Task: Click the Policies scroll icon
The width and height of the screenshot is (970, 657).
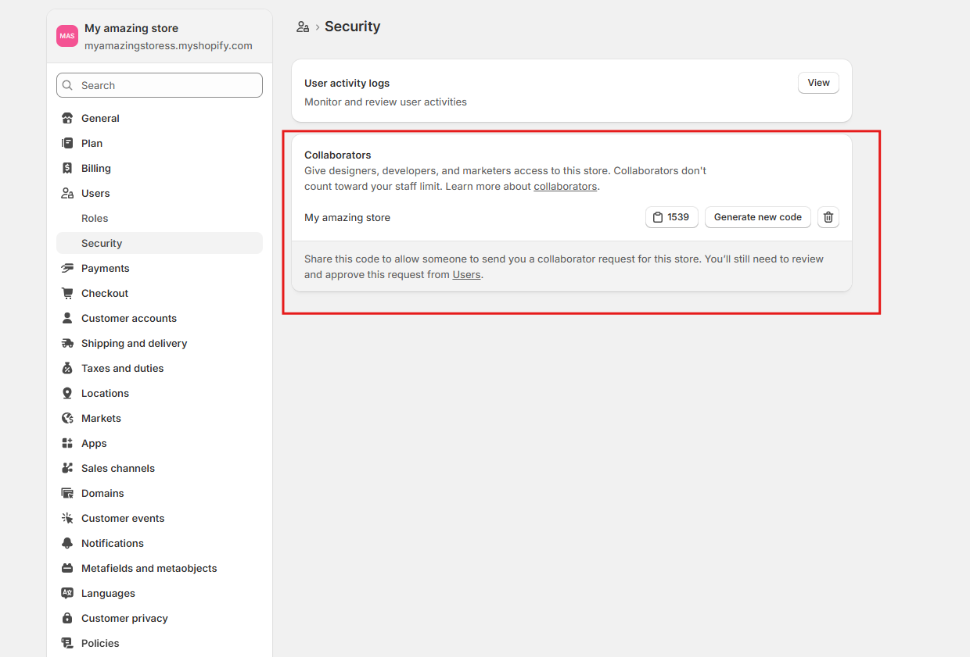Action: 67,643
